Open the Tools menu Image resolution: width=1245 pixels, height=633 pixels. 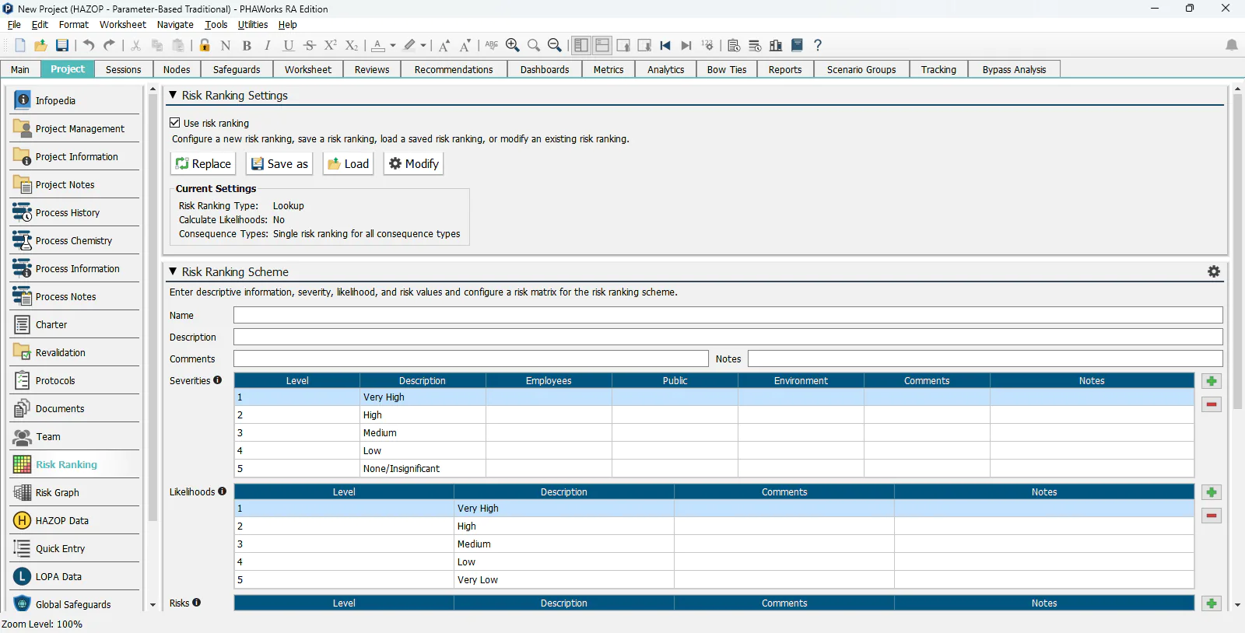(216, 25)
